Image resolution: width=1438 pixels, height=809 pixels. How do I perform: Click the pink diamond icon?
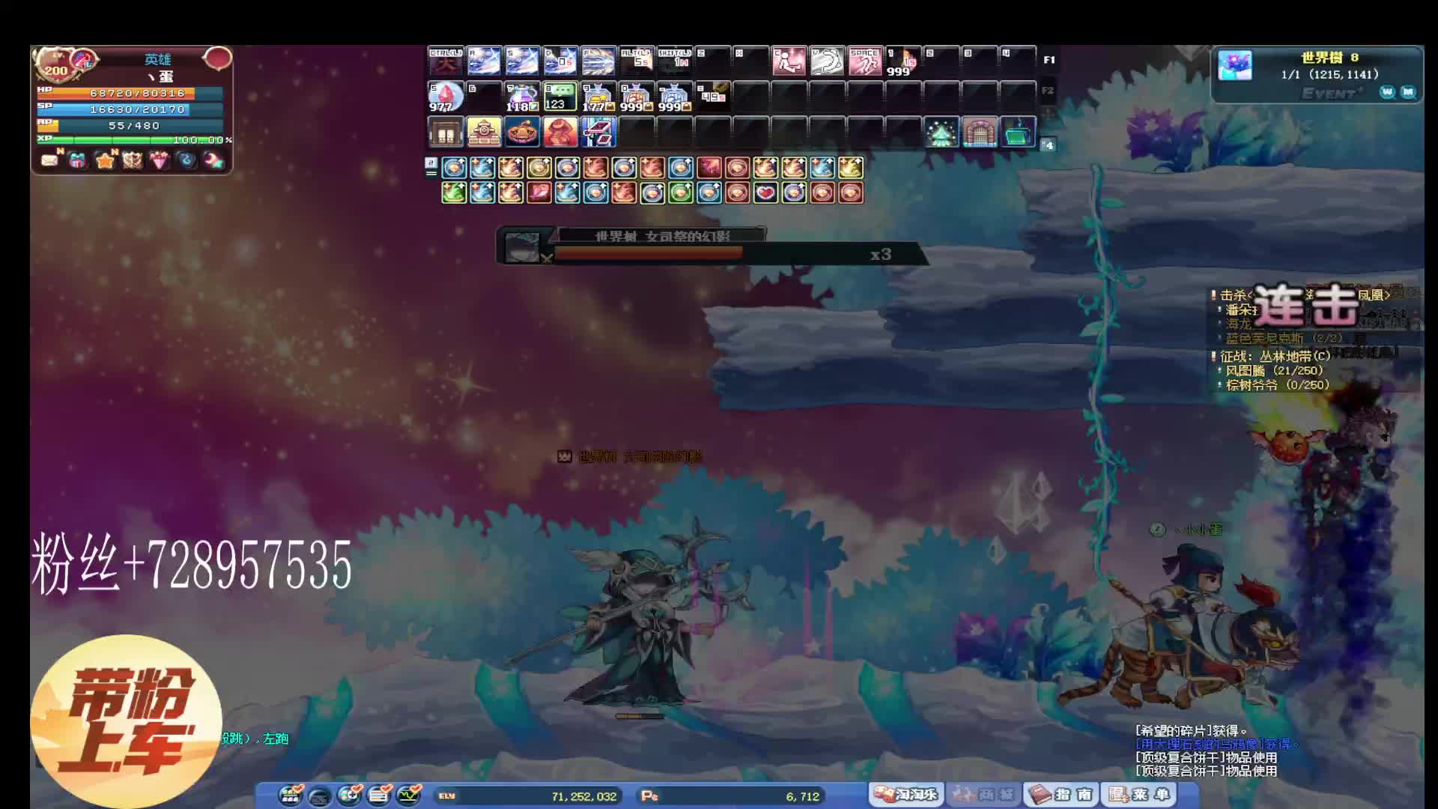[x=160, y=160]
